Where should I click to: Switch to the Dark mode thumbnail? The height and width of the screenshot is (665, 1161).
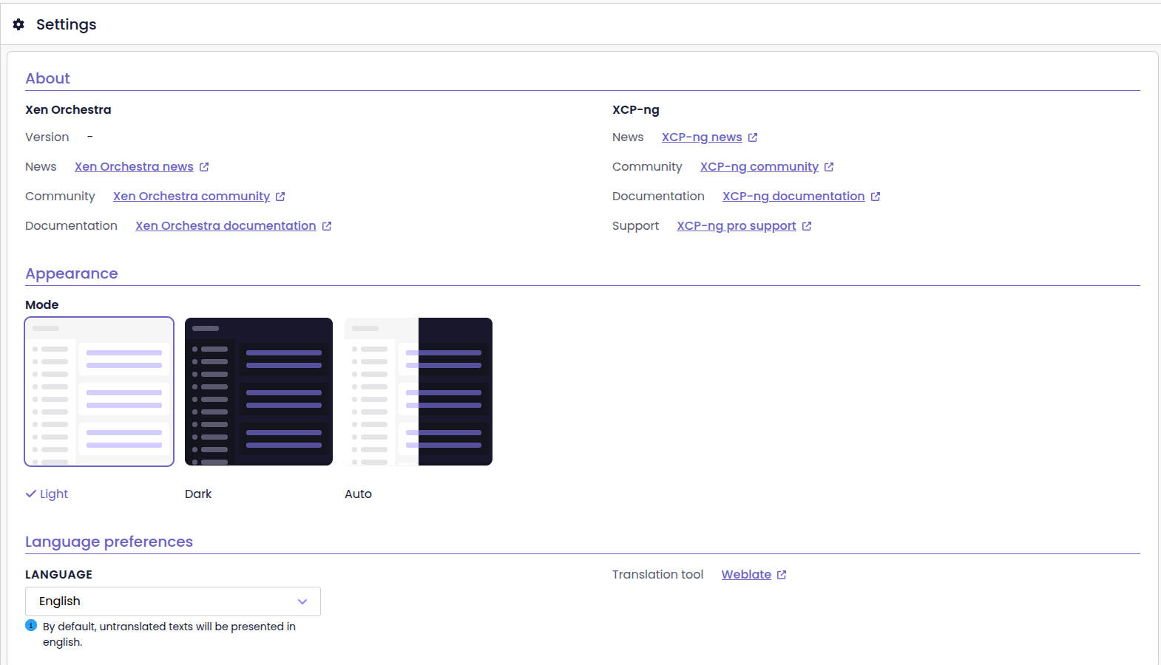[259, 392]
